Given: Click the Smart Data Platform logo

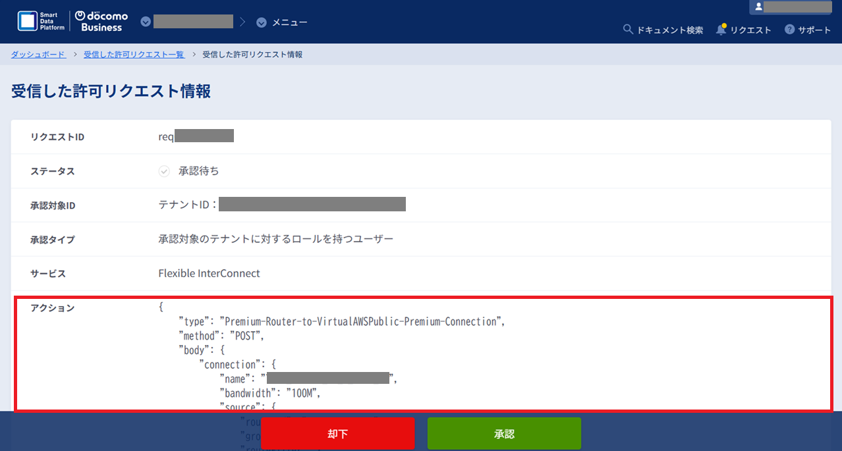Looking at the screenshot, I should pyautogui.click(x=41, y=22).
